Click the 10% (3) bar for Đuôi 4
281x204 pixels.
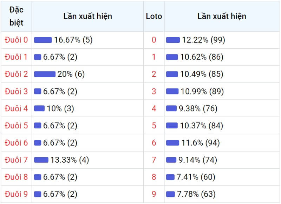tap(39, 108)
